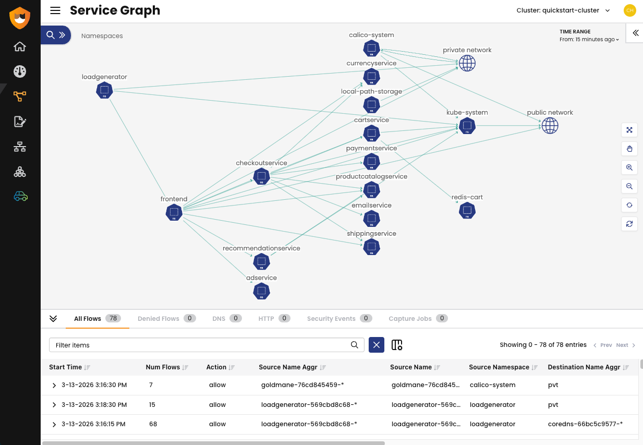Open the column settings icon

pyautogui.click(x=397, y=345)
